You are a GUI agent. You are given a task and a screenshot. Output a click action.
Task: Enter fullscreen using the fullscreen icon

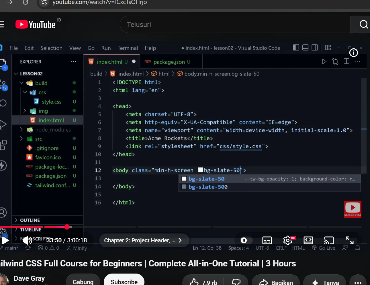(349, 240)
